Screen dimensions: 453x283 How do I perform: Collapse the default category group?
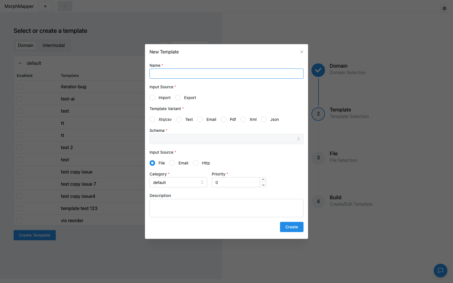20,63
